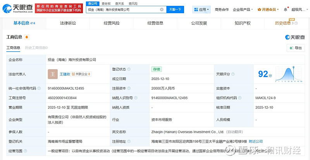The image size is (310, 160).
Task: Open the 超级风 user account menu
Action: (x=298, y=9)
